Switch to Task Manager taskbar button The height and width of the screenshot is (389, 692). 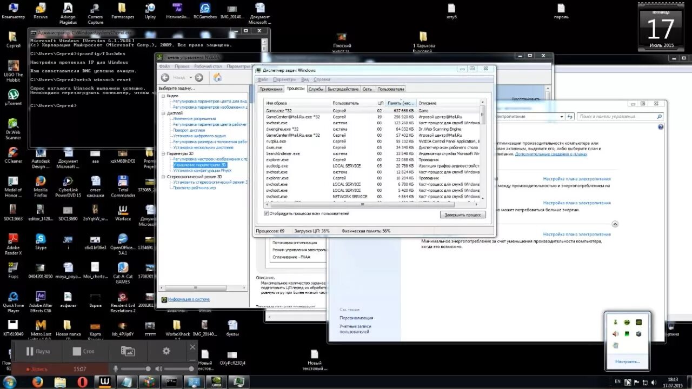click(x=238, y=381)
